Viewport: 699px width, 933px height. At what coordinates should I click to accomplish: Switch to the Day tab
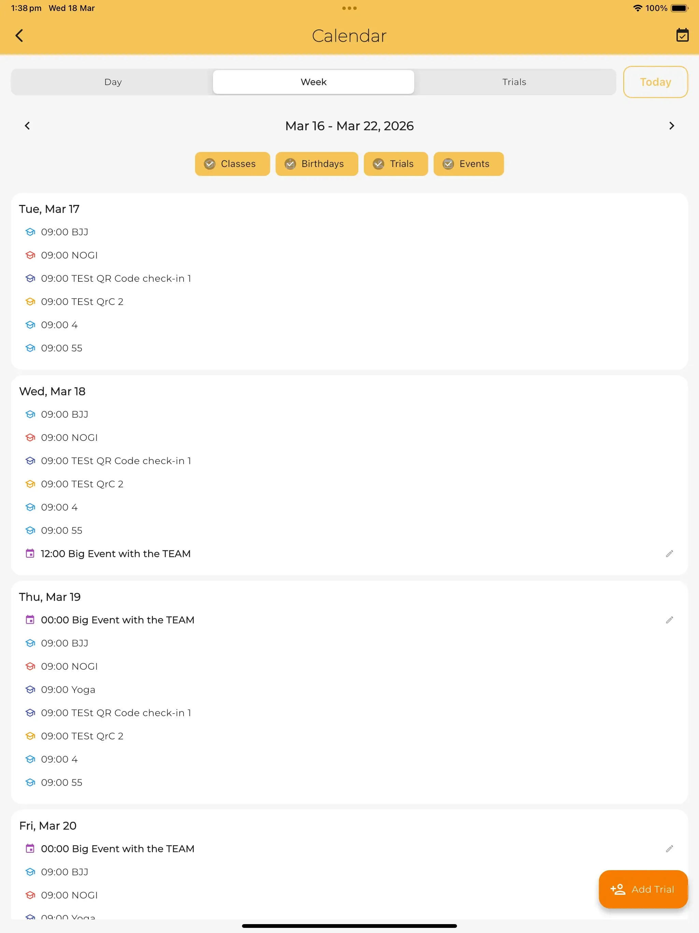(x=113, y=82)
